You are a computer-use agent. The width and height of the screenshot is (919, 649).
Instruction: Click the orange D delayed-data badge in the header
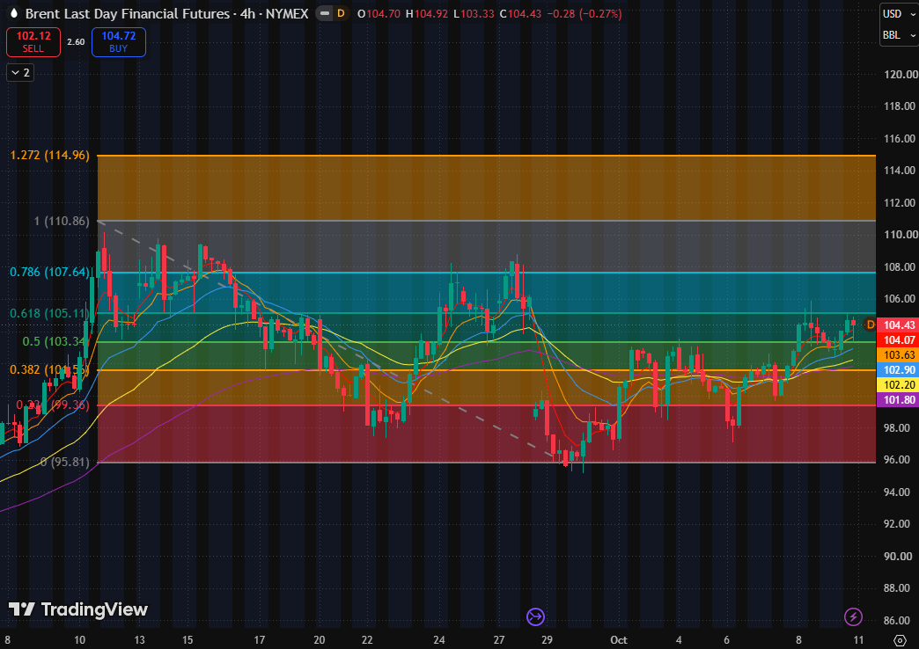click(341, 13)
